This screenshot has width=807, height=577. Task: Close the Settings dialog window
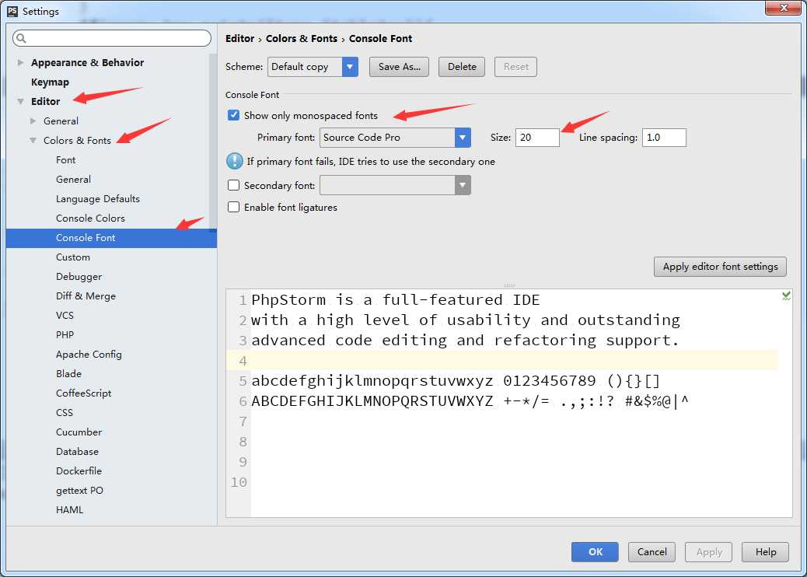point(784,8)
